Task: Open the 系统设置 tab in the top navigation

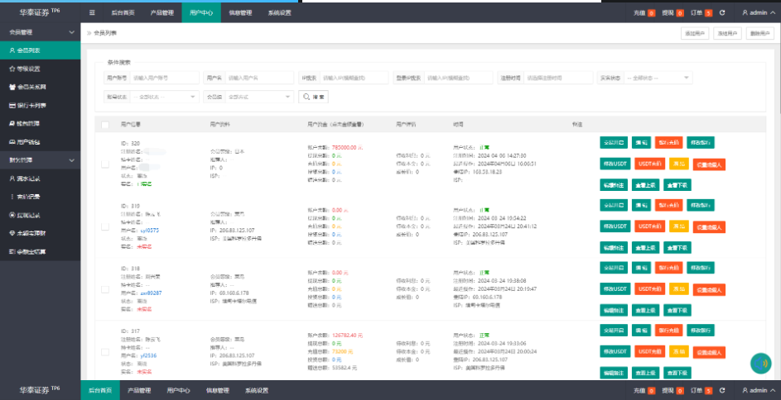Action: tap(279, 13)
